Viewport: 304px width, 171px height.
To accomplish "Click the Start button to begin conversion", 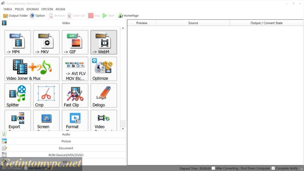I will 108,15.
